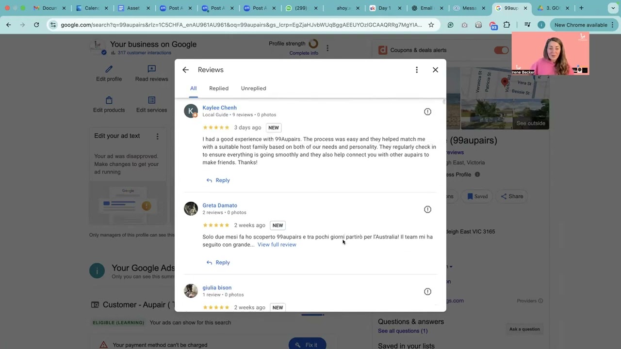Open giulia bison's profile name link
621x349 pixels.
coord(217,288)
